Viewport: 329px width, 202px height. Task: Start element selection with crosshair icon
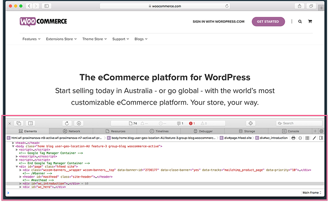coord(250,123)
